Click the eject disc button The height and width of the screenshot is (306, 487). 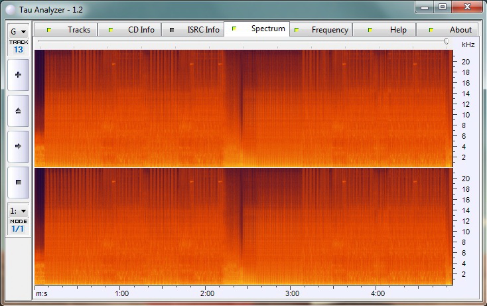point(18,111)
